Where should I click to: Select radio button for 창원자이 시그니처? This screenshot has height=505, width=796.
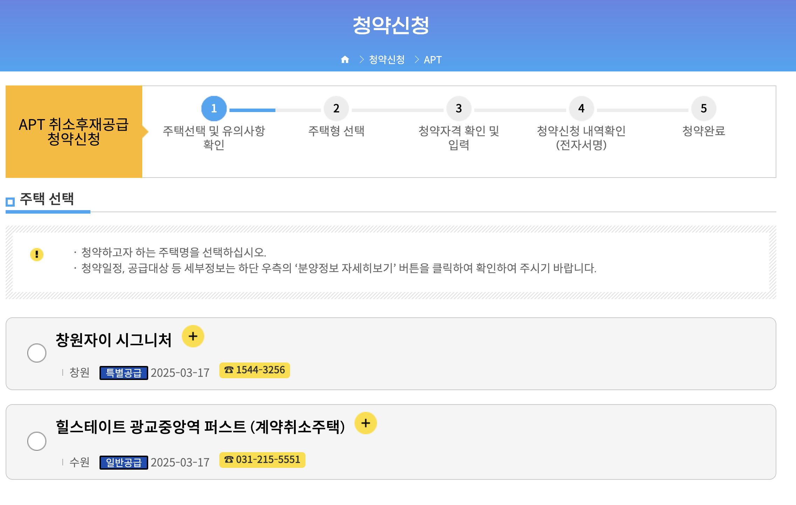point(37,353)
